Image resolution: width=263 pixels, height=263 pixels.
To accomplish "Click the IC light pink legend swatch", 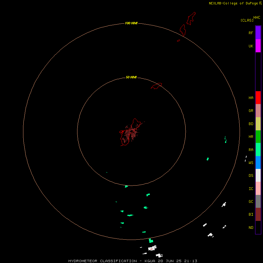I will click(x=258, y=188).
